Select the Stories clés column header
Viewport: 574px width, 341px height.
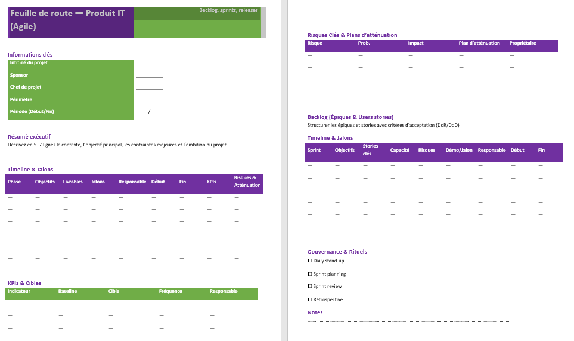(370, 149)
